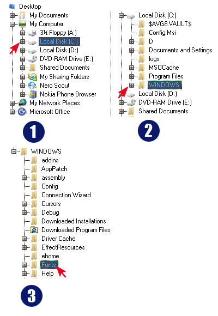Click the 3½ Floppy (A:) drive icon
This screenshot has height=316, width=218.
click(33, 33)
